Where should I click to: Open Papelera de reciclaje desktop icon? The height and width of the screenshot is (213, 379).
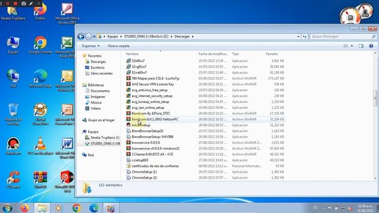(13, 114)
